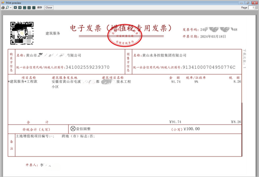The height and width of the screenshot is (177, 259).
Task: Click the Zoom magnifier icon
Action: 7,7
